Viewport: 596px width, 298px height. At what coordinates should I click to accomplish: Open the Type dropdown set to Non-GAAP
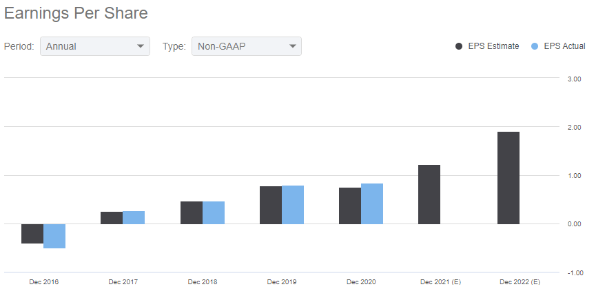[246, 46]
